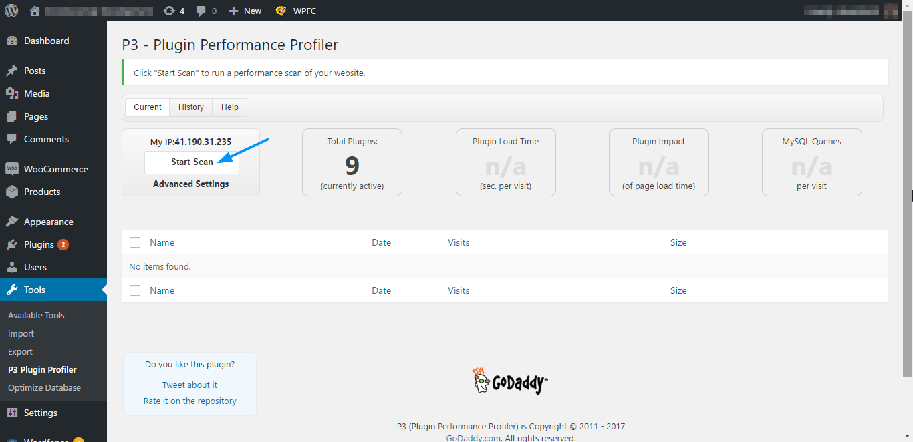This screenshot has height=442, width=913.
Task: Click the Dashboard gauge icon
Action: pyautogui.click(x=12, y=41)
